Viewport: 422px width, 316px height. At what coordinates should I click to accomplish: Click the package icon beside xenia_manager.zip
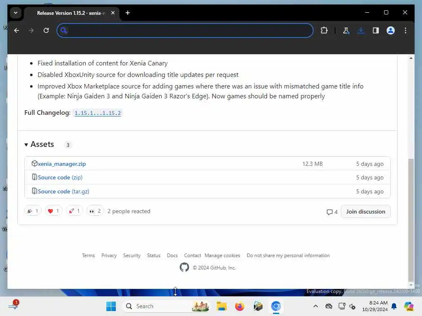click(35, 163)
